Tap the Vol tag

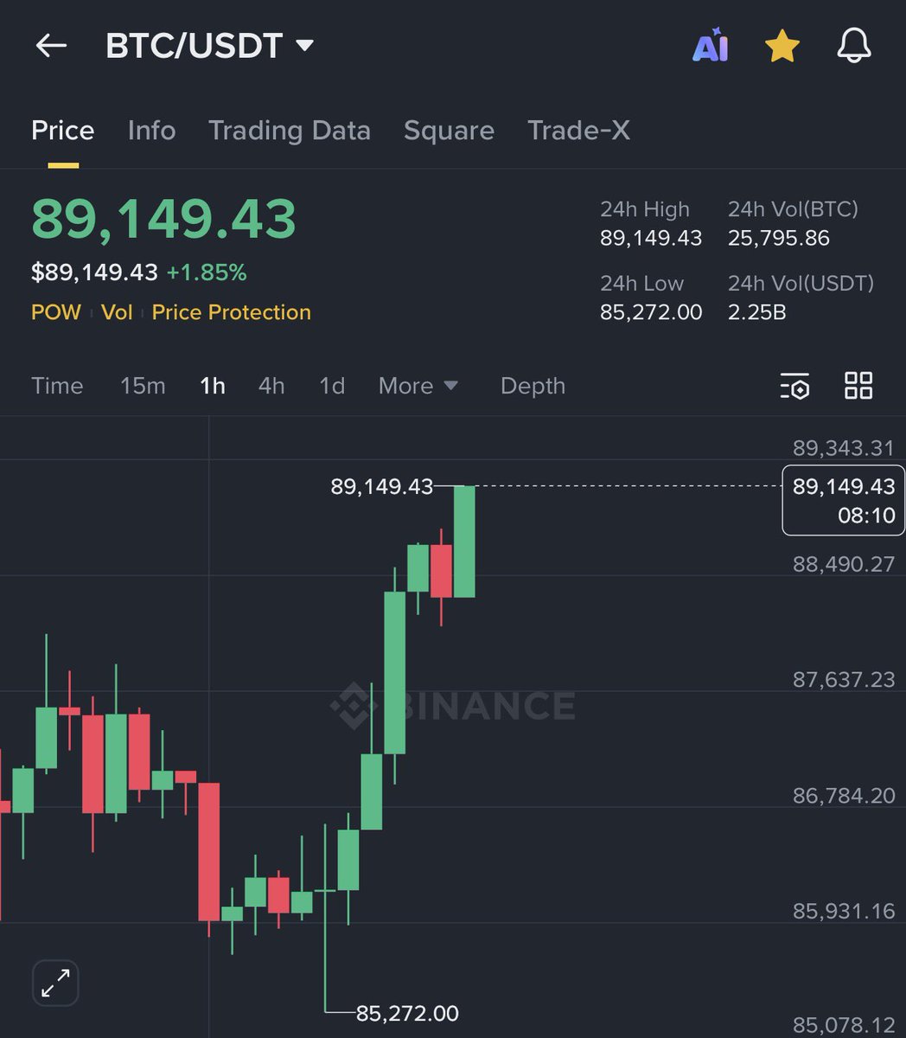pyautogui.click(x=117, y=312)
